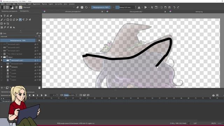Reload the original brush preset
This screenshot has width=224, height=126.
coord(86,7)
